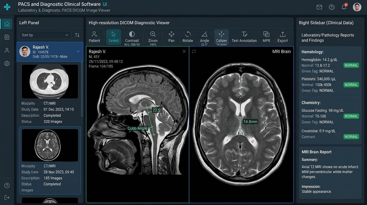The image size is (367, 205).
Task: Click the sync icon on the MRI Brain pane
Action: pos(194,51)
